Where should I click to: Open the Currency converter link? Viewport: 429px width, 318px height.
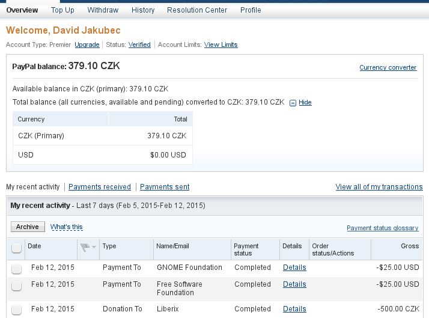388,67
